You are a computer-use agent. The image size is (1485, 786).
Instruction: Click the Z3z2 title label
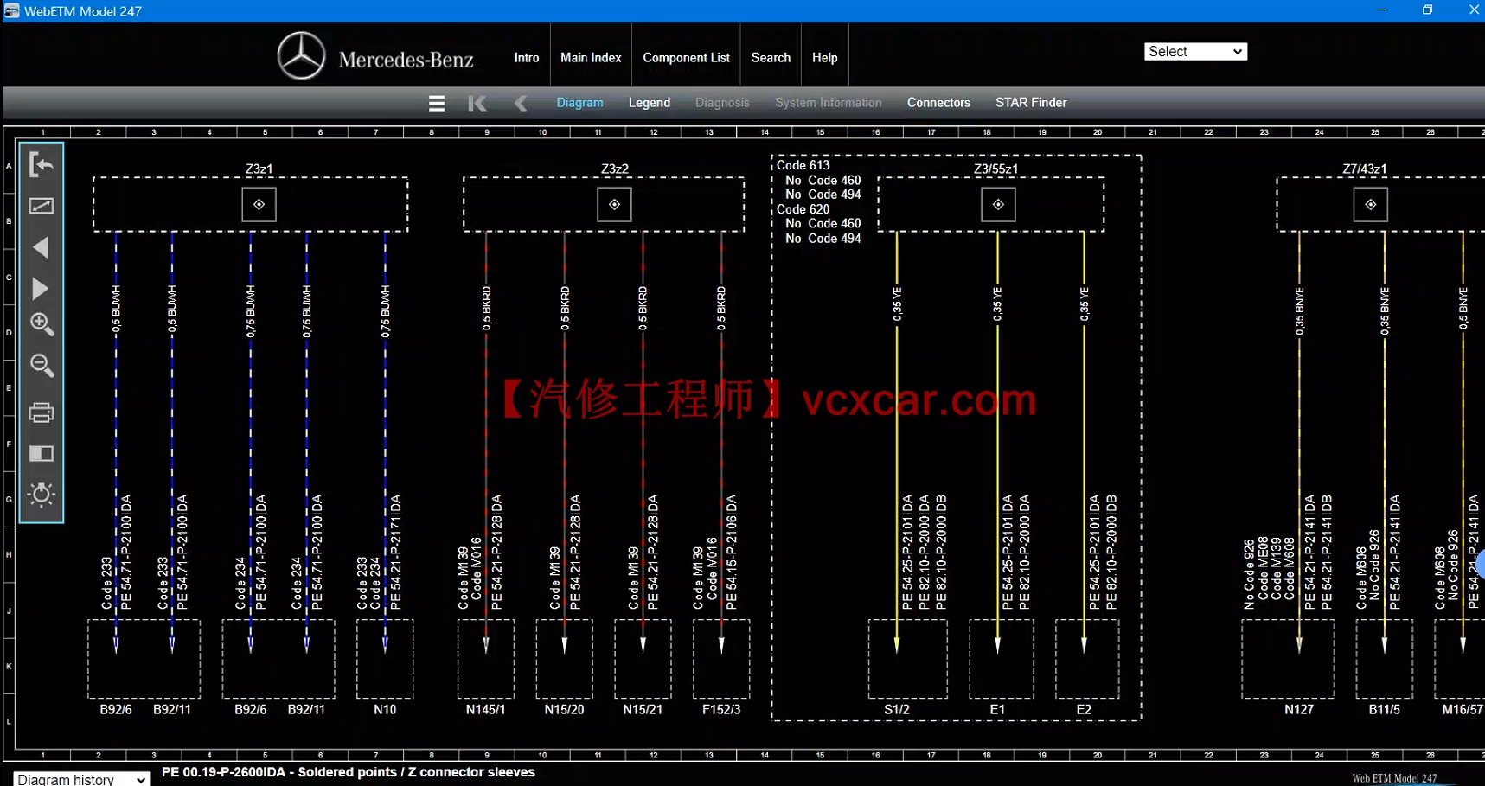pyautogui.click(x=614, y=169)
